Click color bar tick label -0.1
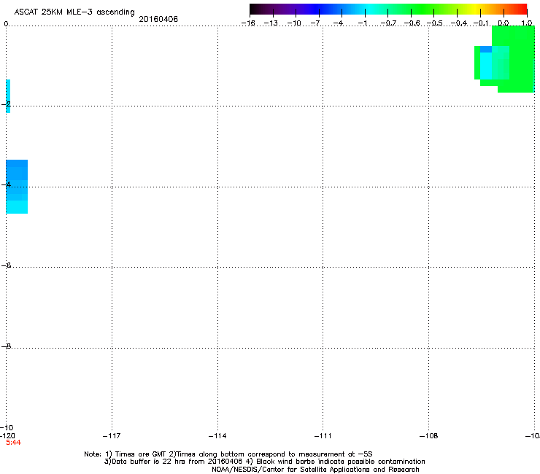 (481, 23)
